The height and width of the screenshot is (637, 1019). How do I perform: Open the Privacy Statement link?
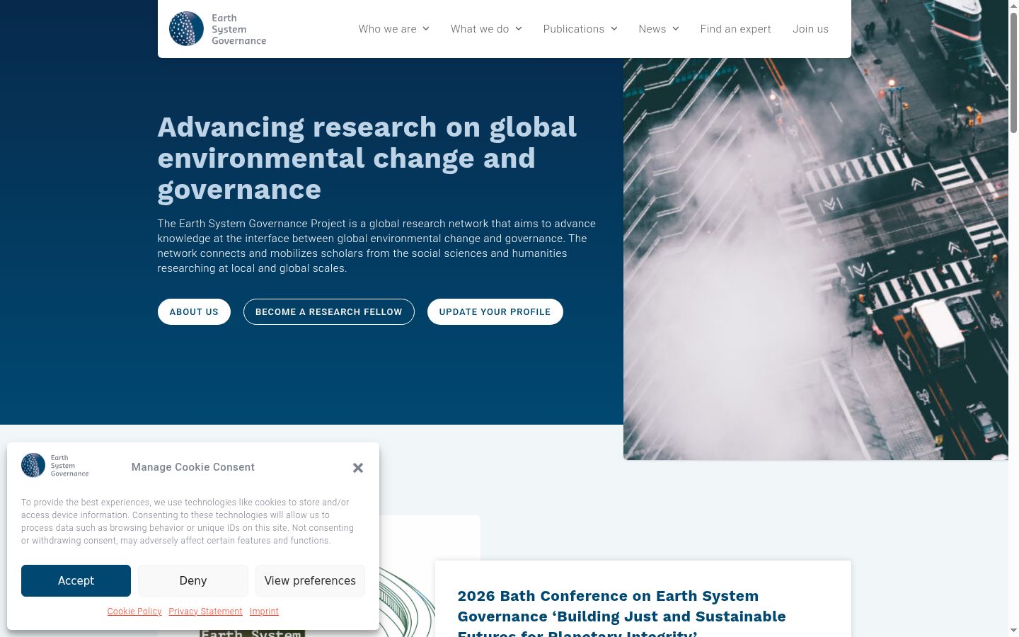[x=205, y=612]
